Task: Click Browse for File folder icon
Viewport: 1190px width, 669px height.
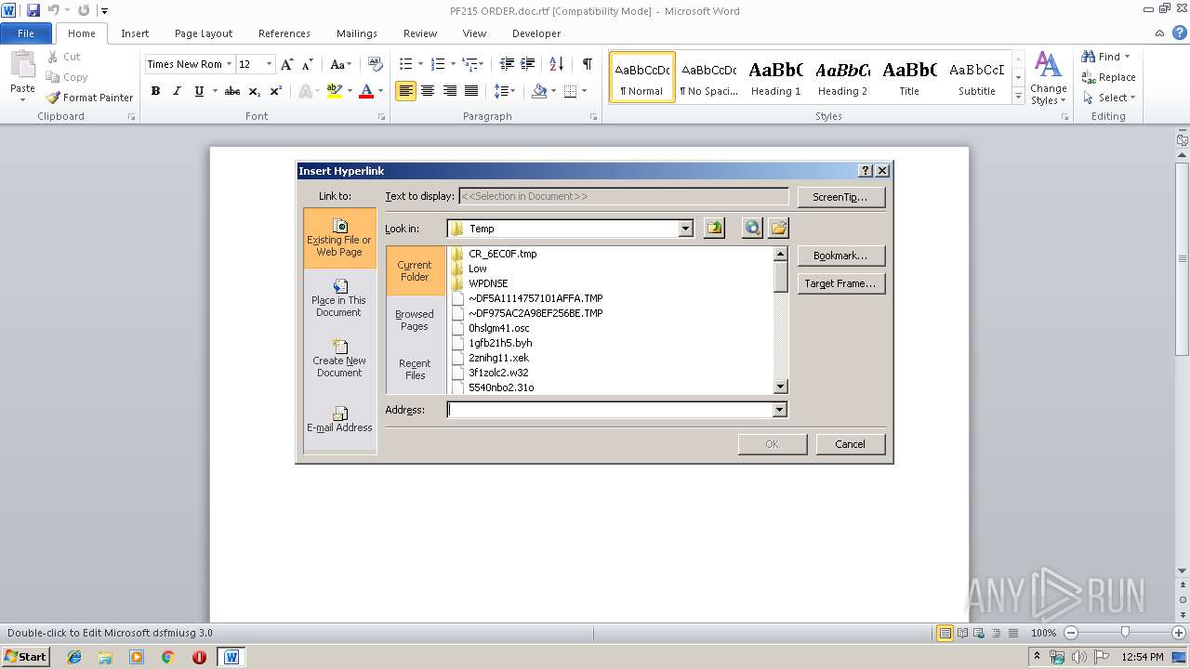Action: pos(778,229)
